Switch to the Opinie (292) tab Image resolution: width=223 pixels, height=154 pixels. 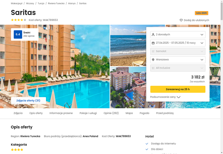pos(111,113)
